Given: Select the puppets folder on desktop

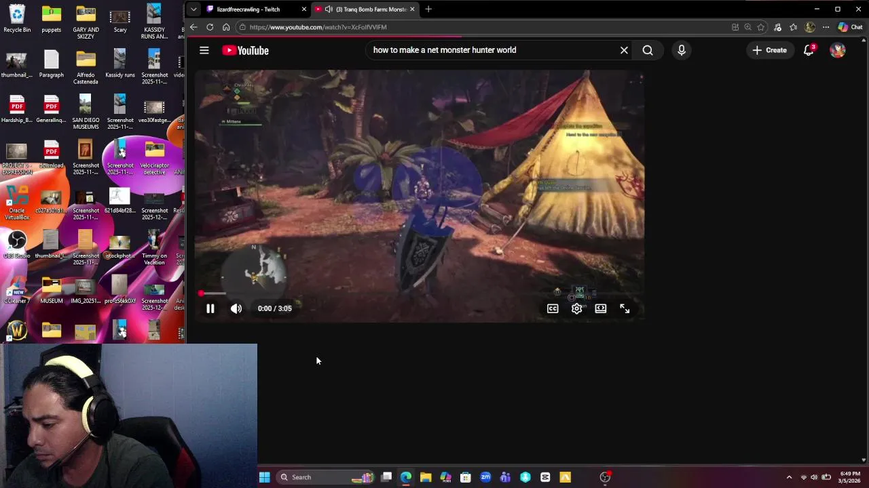Looking at the screenshot, I should (x=52, y=18).
